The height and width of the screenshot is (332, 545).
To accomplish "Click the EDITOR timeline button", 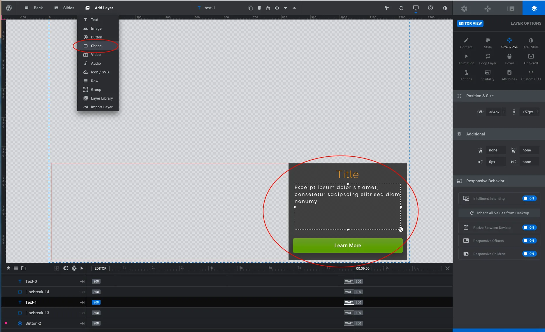I will click(x=101, y=269).
